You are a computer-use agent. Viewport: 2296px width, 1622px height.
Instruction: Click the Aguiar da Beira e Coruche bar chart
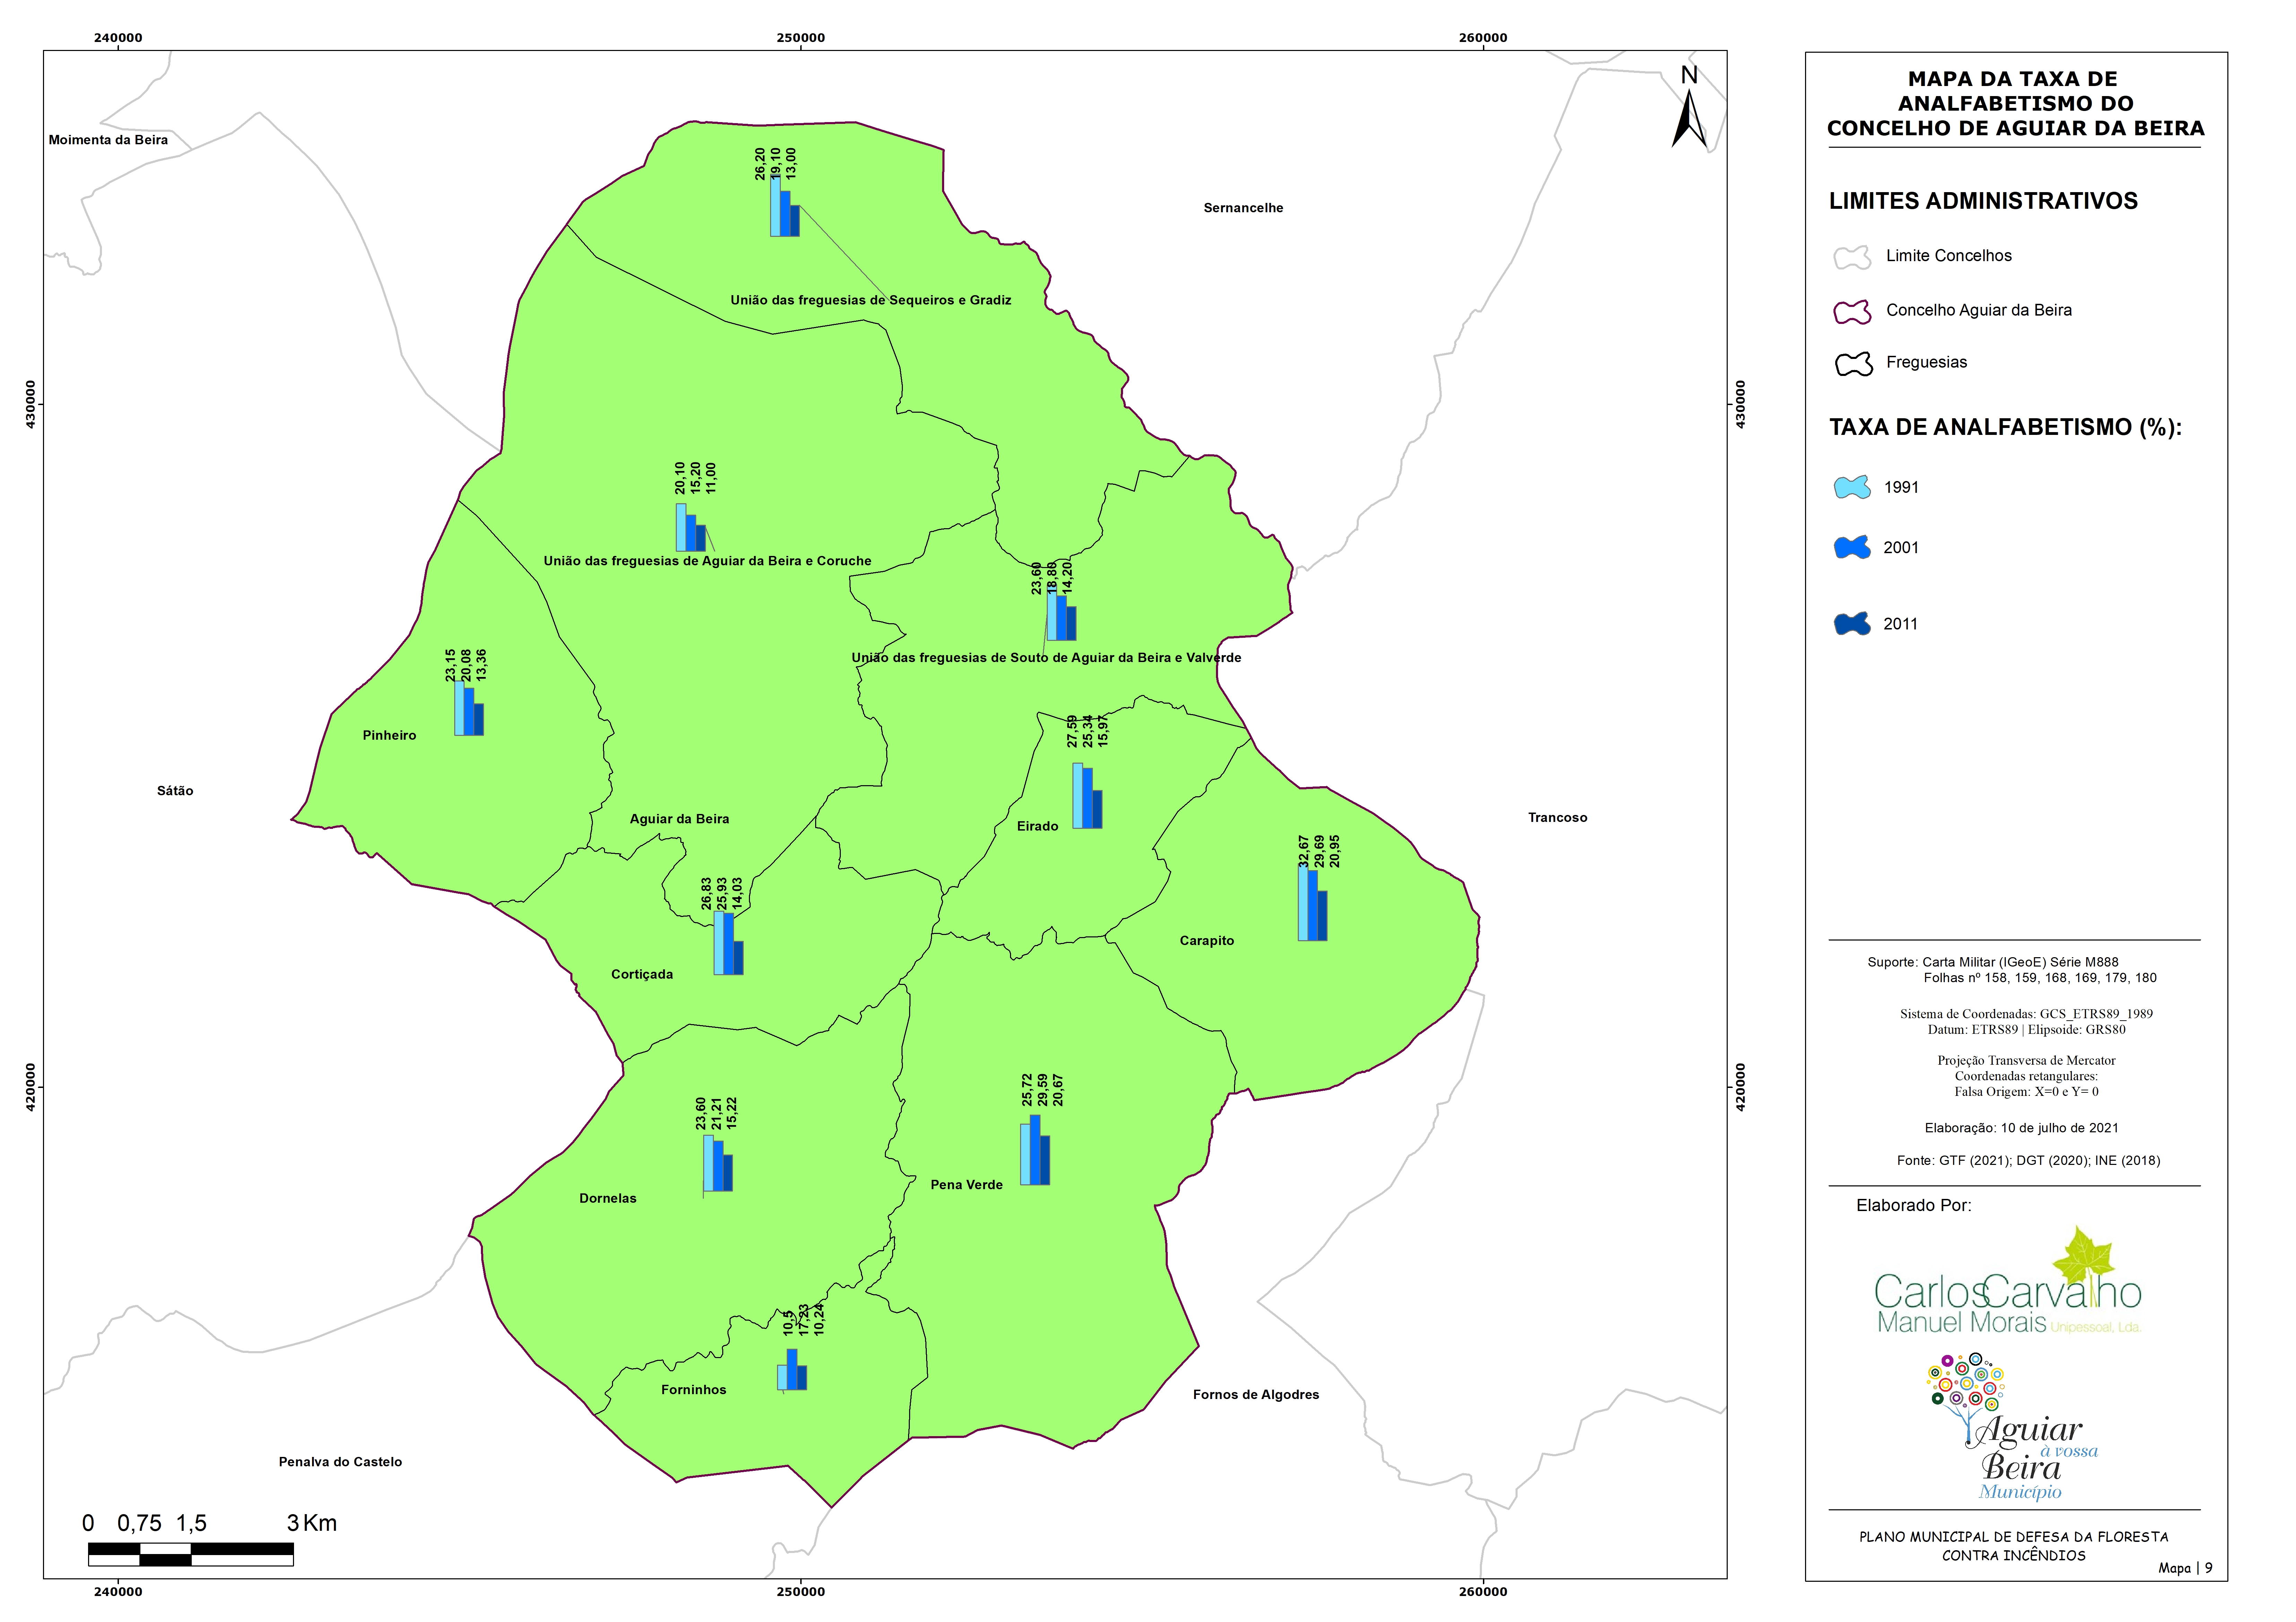(x=691, y=527)
